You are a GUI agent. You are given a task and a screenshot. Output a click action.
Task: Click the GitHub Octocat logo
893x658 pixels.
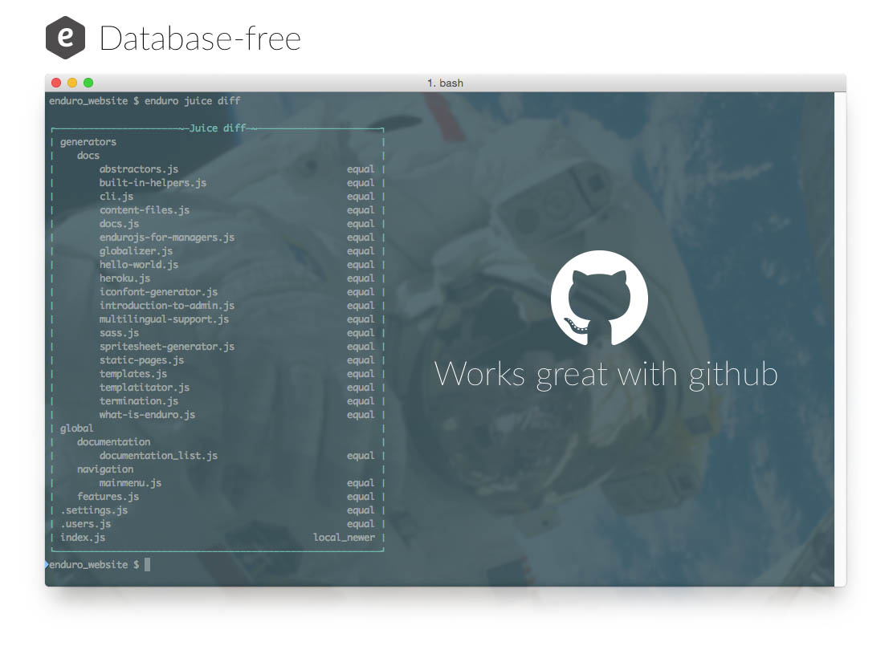599,298
